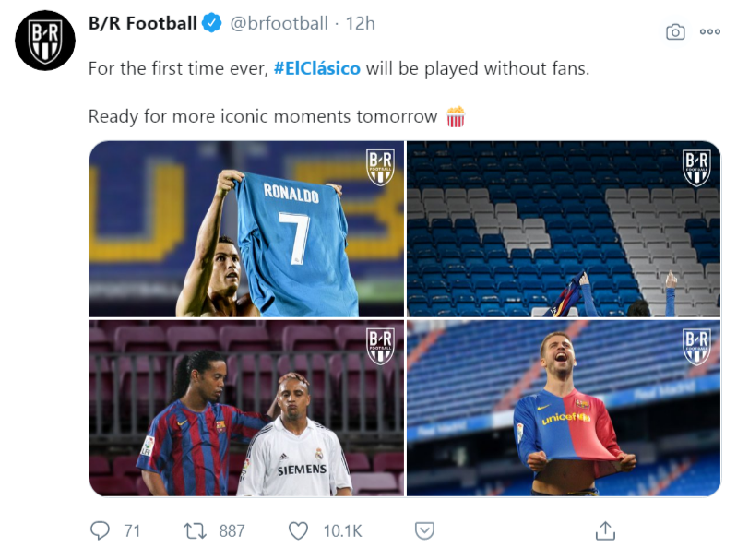The image size is (737, 559).
Task: Click the blue verified badge
Action: coord(211,24)
